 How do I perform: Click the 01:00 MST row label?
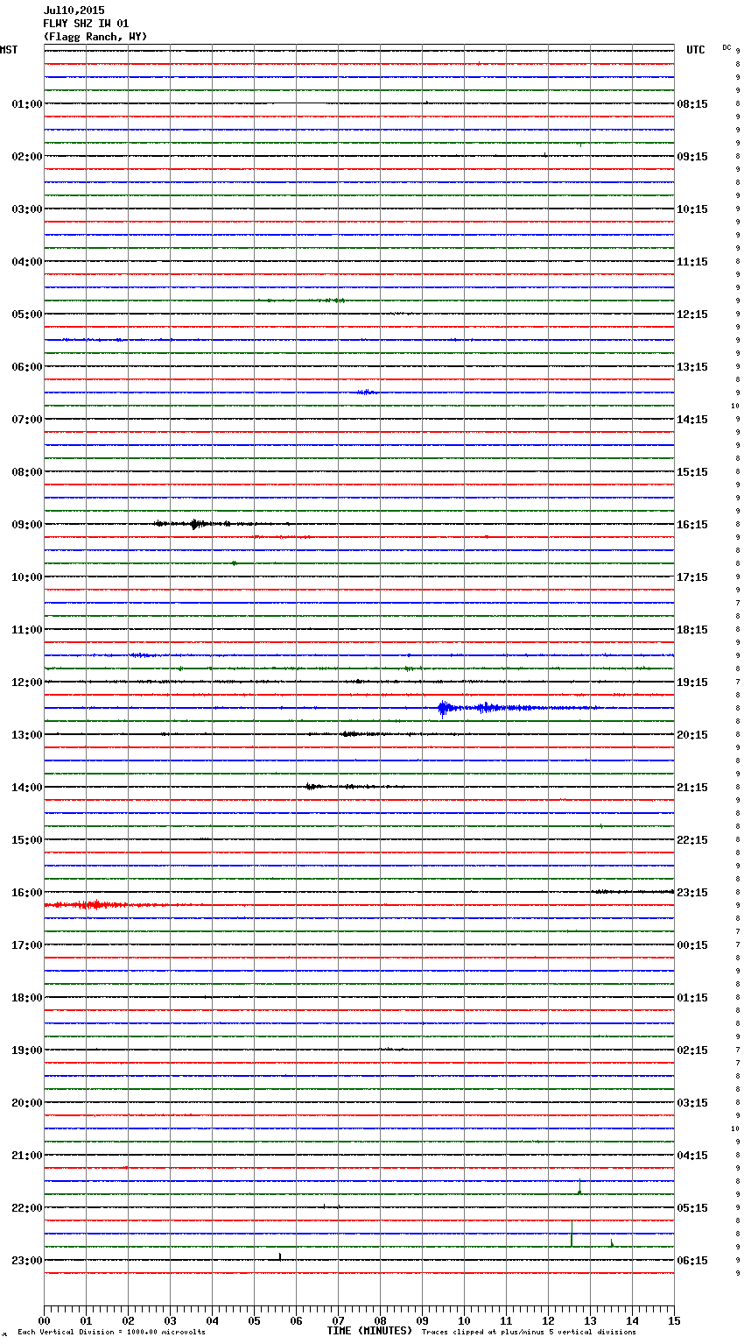(x=27, y=104)
